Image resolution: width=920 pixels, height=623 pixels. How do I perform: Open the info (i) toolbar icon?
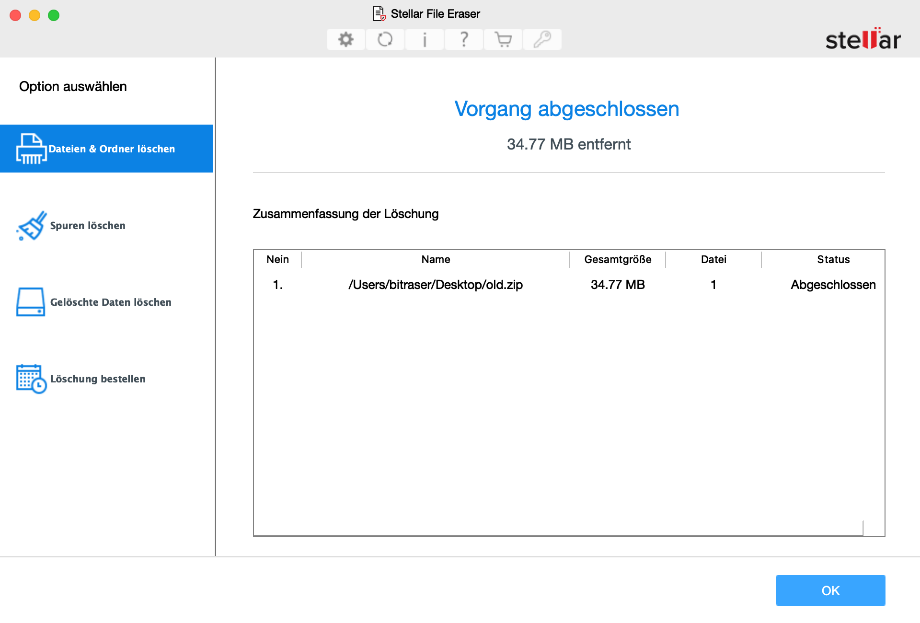pos(425,39)
